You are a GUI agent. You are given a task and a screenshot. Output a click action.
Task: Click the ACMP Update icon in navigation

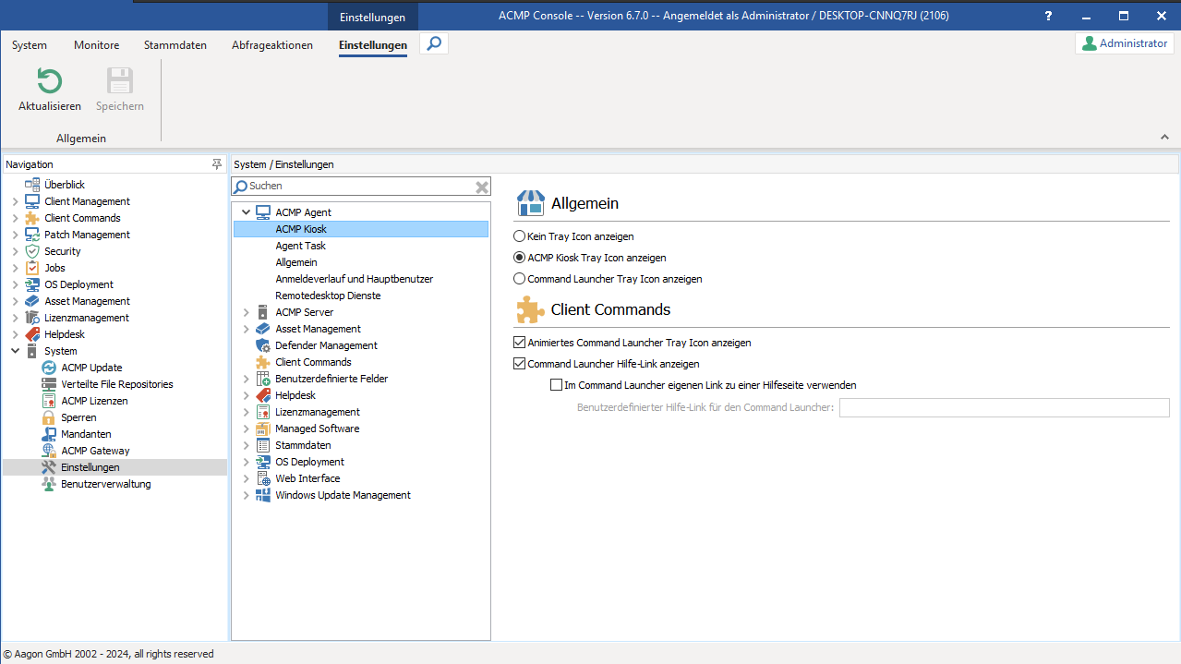[49, 368]
